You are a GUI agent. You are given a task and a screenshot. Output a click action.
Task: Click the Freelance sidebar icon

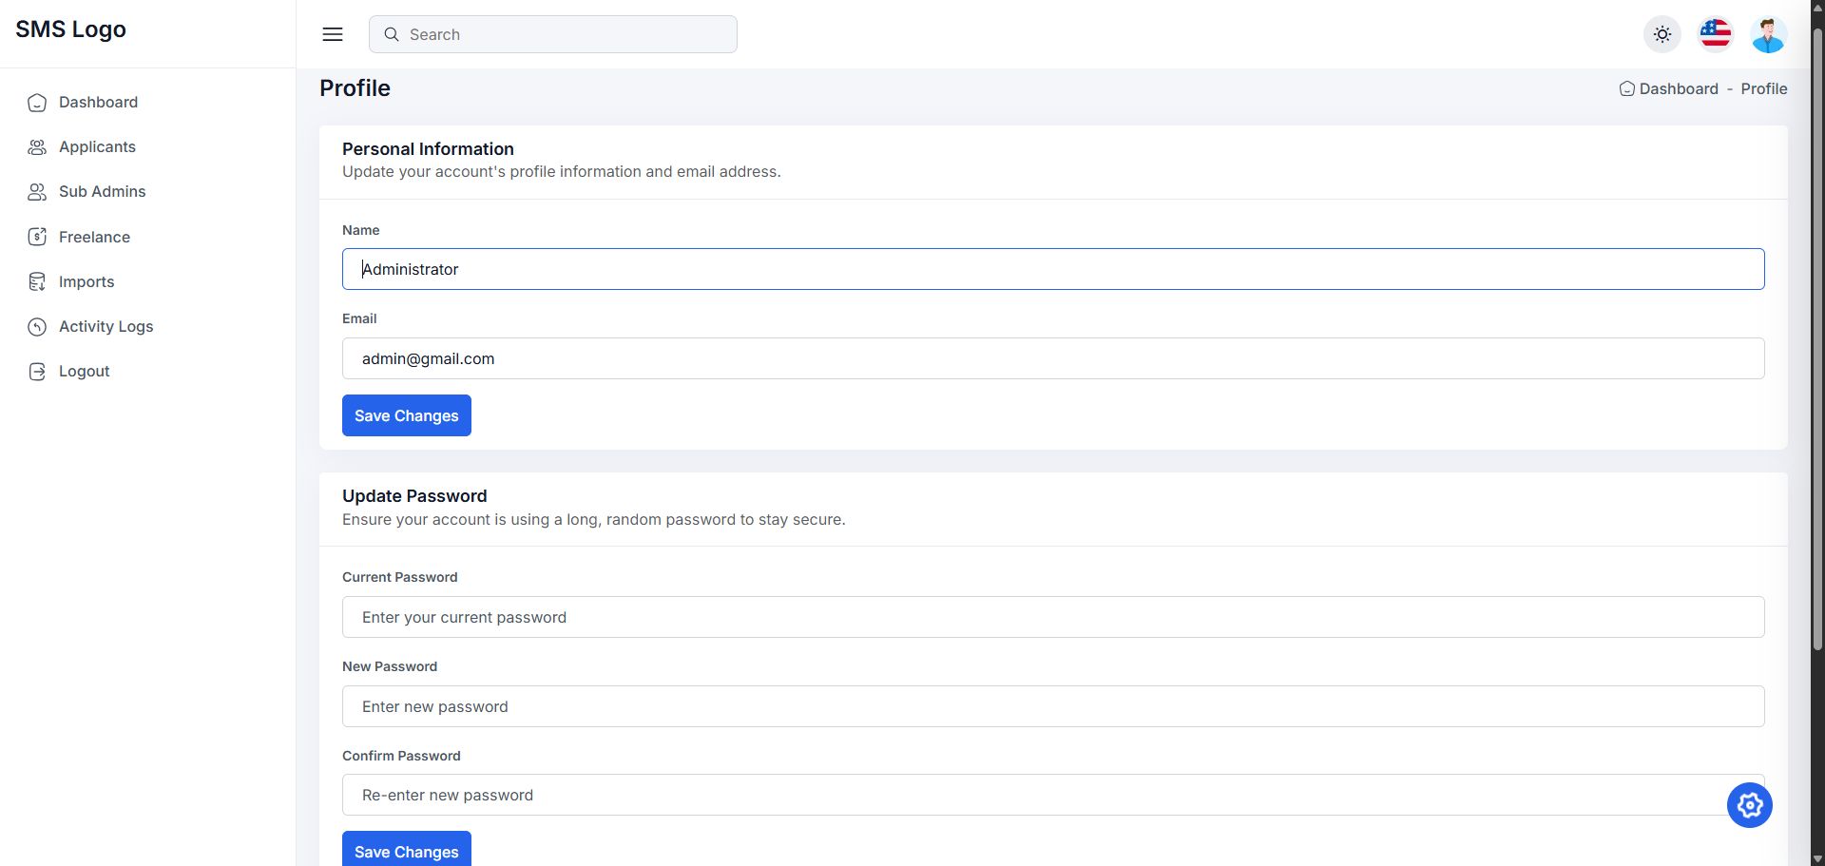37,237
